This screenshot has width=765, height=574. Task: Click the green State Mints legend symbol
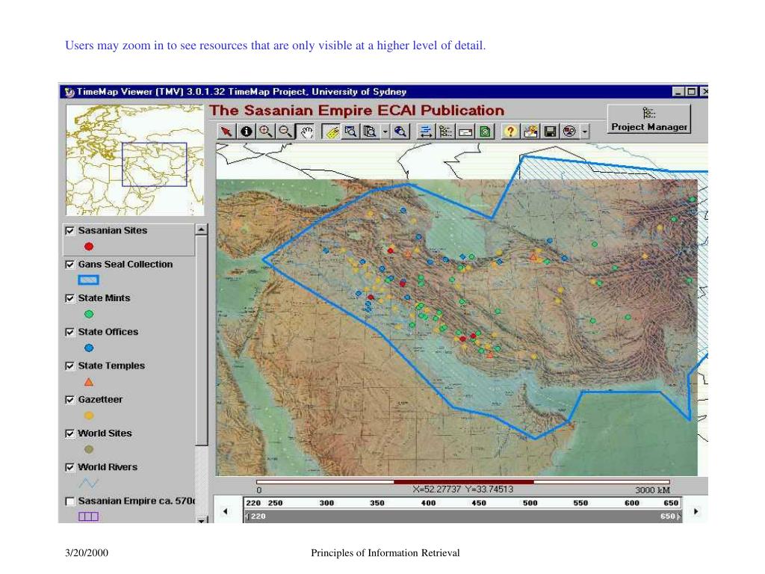(x=88, y=315)
